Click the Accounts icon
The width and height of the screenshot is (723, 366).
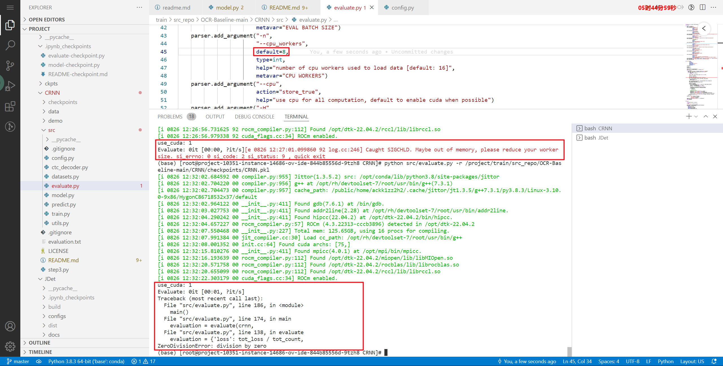click(10, 326)
